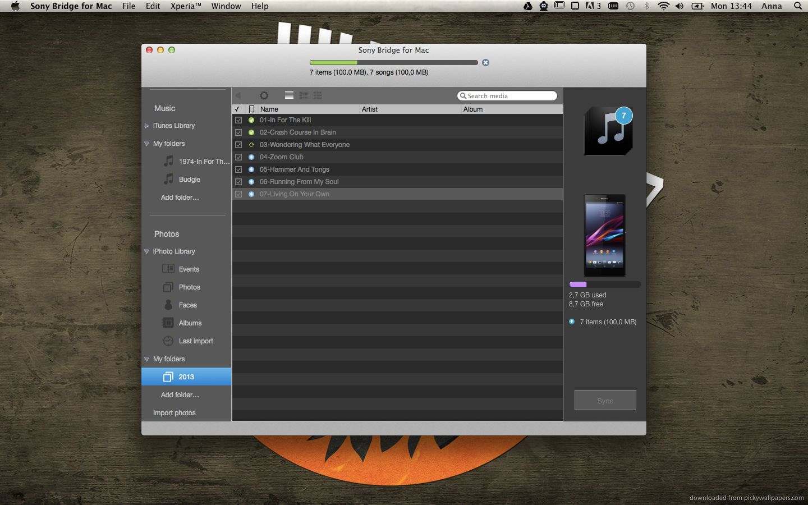
Task: Switch to list view icon
Action: (289, 95)
